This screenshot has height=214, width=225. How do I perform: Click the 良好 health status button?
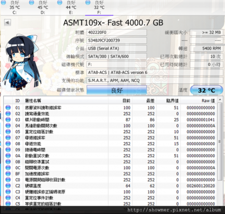pyautogui.click(x=117, y=90)
